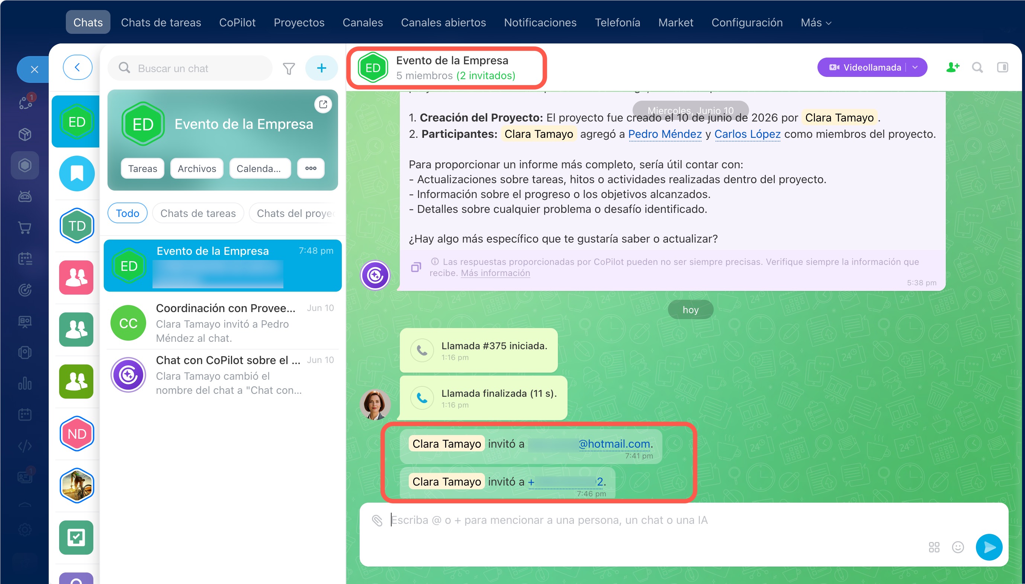This screenshot has width=1025, height=584.
Task: Open the notification icon with badge 1 atop sidebar
Action: pyautogui.click(x=26, y=102)
